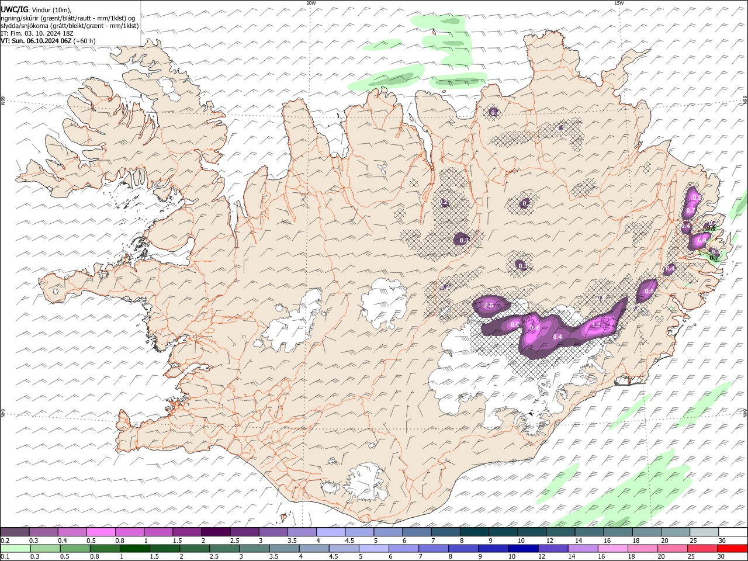Click the pale green 0.1 rain swatch

(x=15, y=549)
